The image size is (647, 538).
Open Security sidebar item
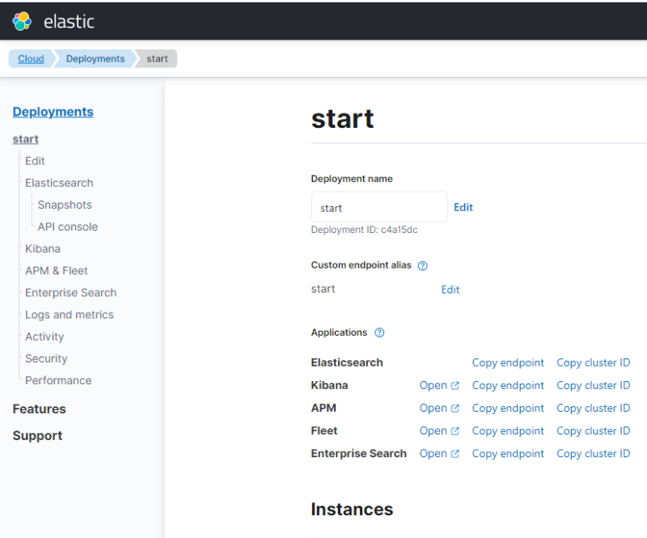pyautogui.click(x=46, y=358)
